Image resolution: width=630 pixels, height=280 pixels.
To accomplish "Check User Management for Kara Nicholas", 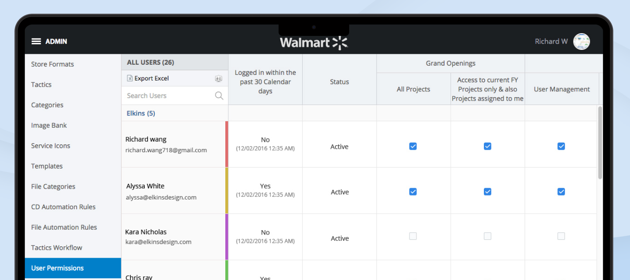I will click(x=561, y=236).
